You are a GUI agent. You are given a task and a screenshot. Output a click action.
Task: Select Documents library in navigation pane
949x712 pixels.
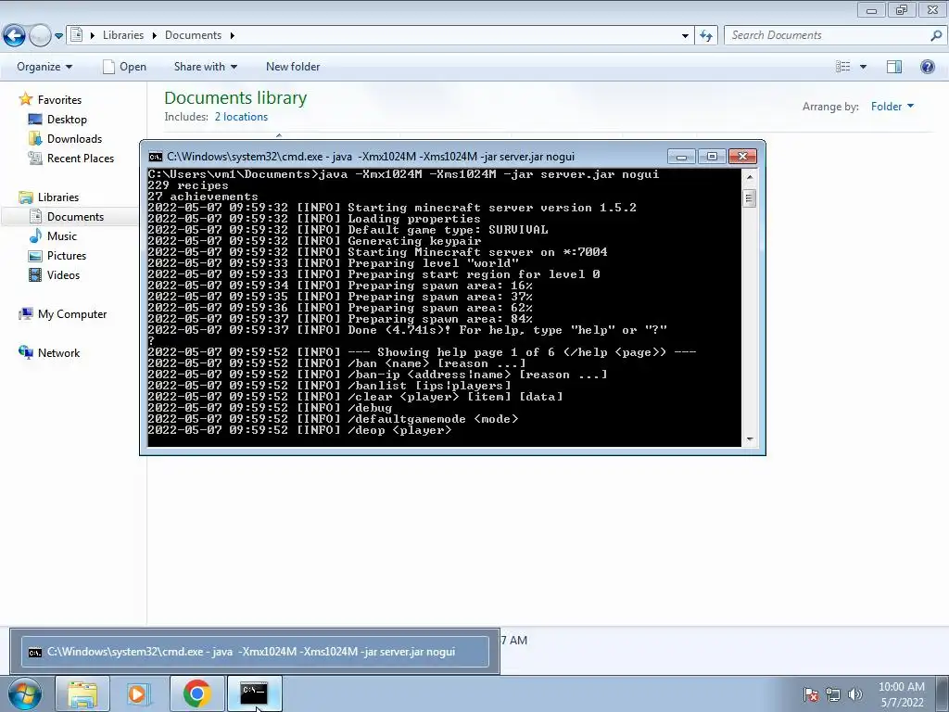pos(75,216)
